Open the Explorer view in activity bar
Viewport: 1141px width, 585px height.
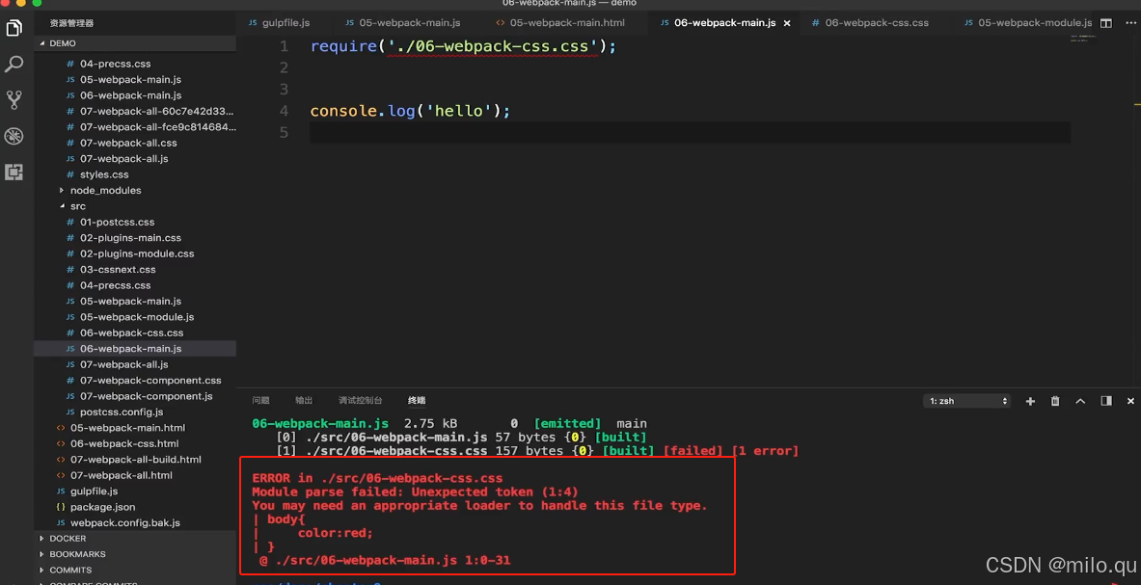(14, 28)
